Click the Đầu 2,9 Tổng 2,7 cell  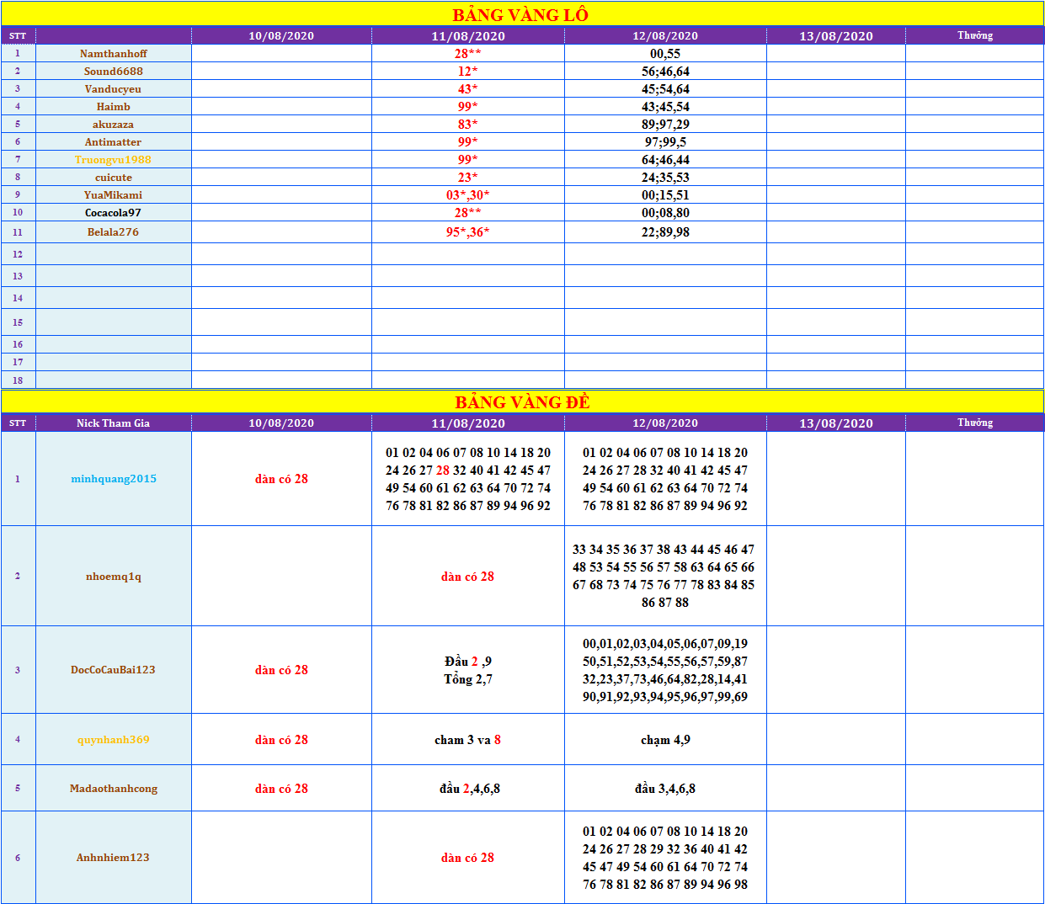pos(467,670)
